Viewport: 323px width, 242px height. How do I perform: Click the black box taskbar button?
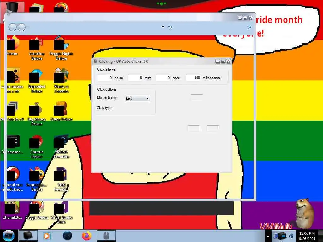coord(28,236)
